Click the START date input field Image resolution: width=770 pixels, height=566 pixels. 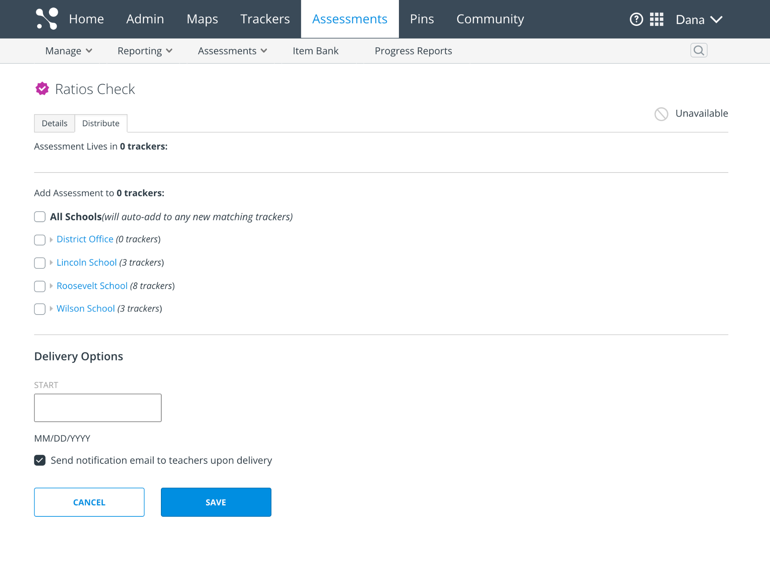click(98, 408)
